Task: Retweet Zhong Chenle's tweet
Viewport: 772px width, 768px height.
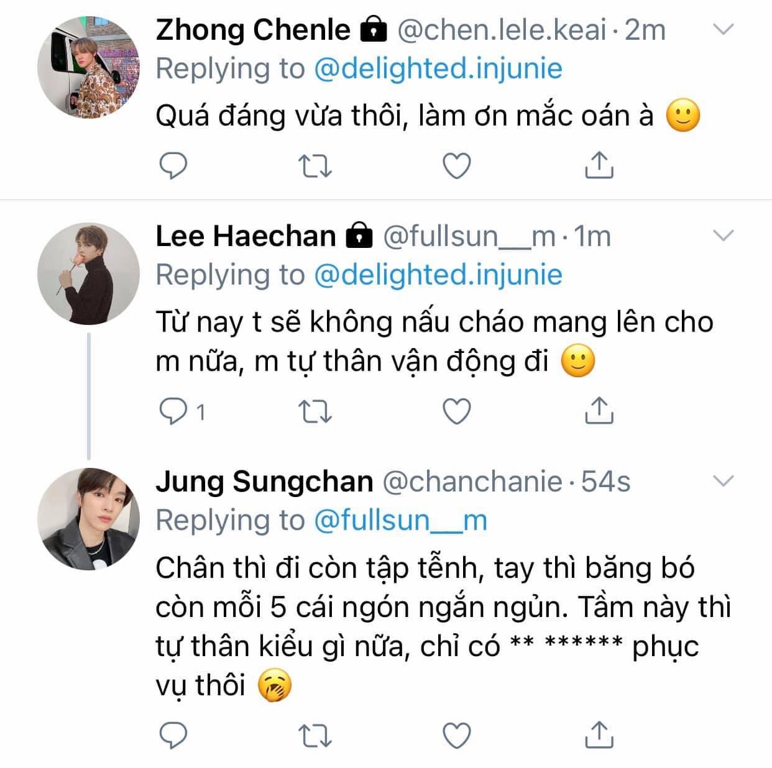Action: pyautogui.click(x=315, y=166)
